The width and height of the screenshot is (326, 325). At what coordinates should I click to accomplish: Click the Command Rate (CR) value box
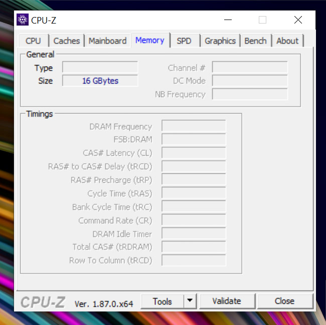194,220
